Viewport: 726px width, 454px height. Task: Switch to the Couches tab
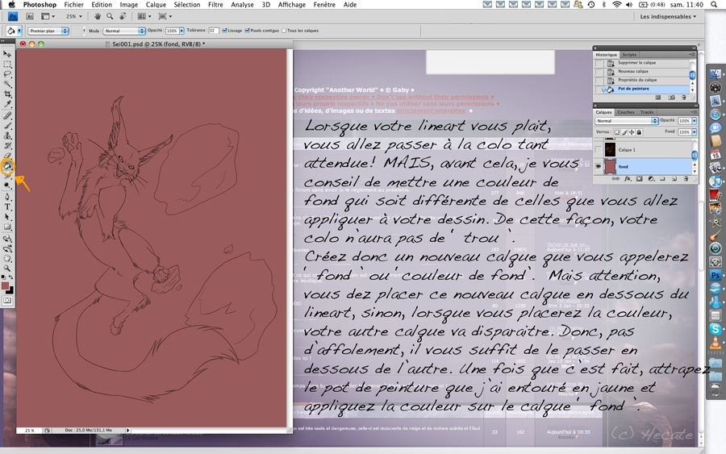[625, 112]
